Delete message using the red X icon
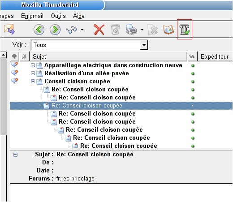 coord(99,30)
